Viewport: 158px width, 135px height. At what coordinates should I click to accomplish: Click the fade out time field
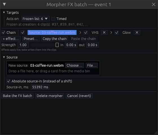click(x=93, y=45)
